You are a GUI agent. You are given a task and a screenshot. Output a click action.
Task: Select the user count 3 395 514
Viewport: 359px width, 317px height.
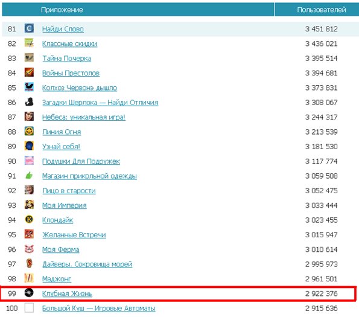click(321, 58)
